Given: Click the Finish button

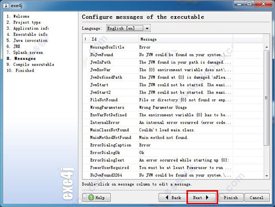Looking at the screenshot, I should (x=231, y=197).
